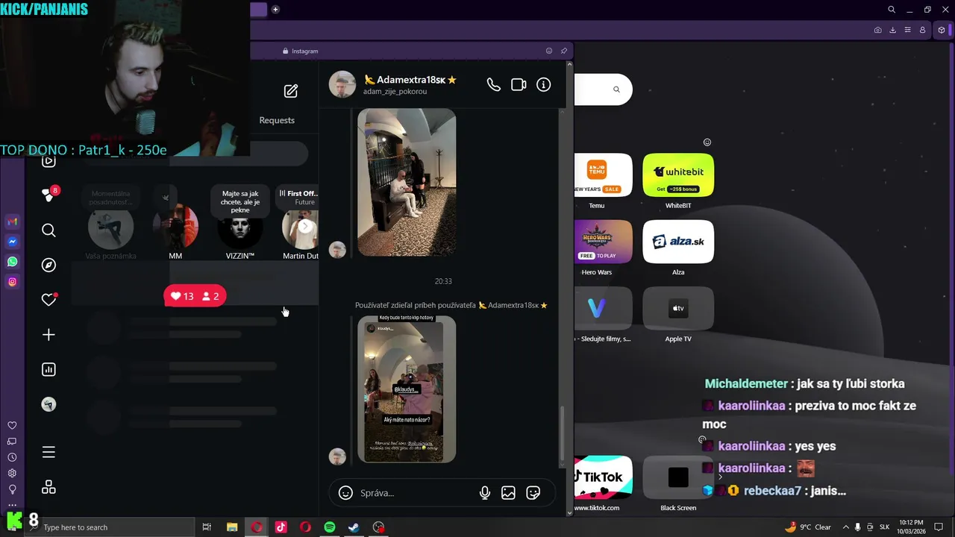Open conversation info icon
Viewport: 955px width, 537px height.
tap(544, 85)
